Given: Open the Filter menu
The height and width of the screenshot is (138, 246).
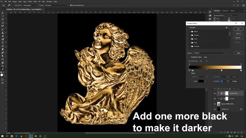Looking at the screenshot, I should pyautogui.click(x=35, y=2).
